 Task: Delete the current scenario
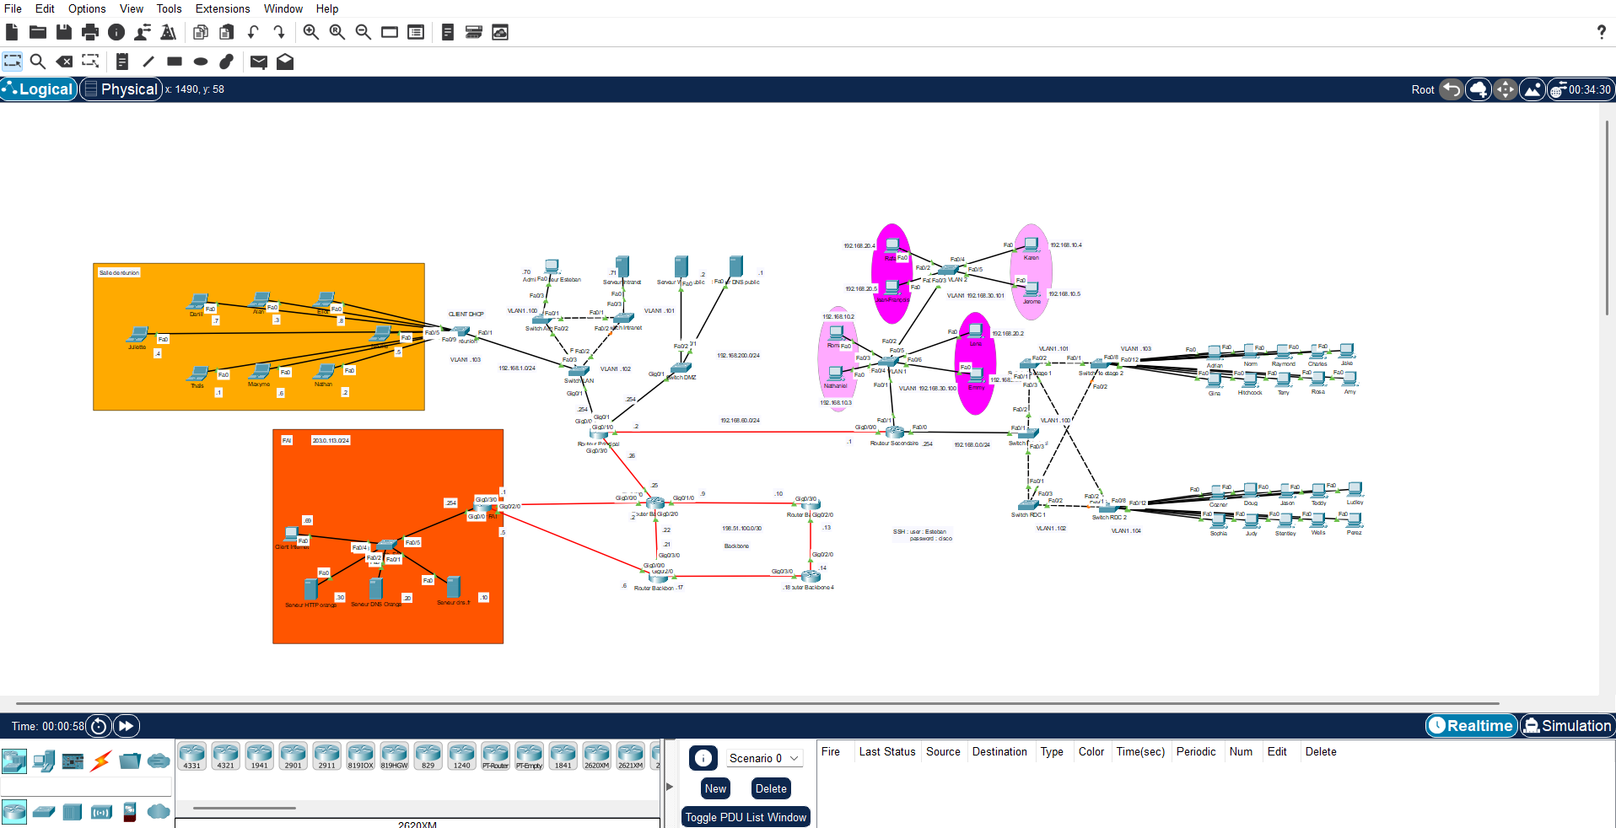pos(770,788)
